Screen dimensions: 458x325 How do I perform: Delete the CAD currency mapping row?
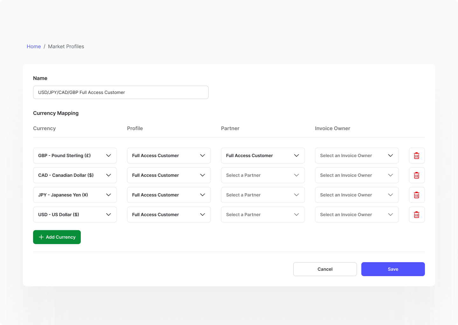tap(417, 175)
